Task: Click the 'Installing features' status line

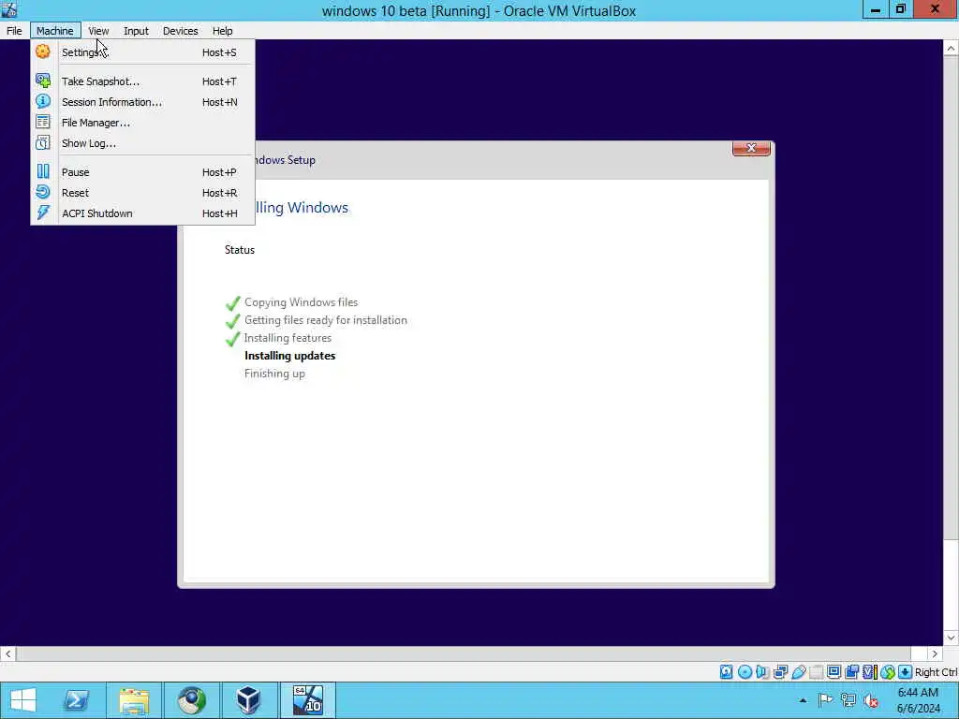Action: (288, 337)
